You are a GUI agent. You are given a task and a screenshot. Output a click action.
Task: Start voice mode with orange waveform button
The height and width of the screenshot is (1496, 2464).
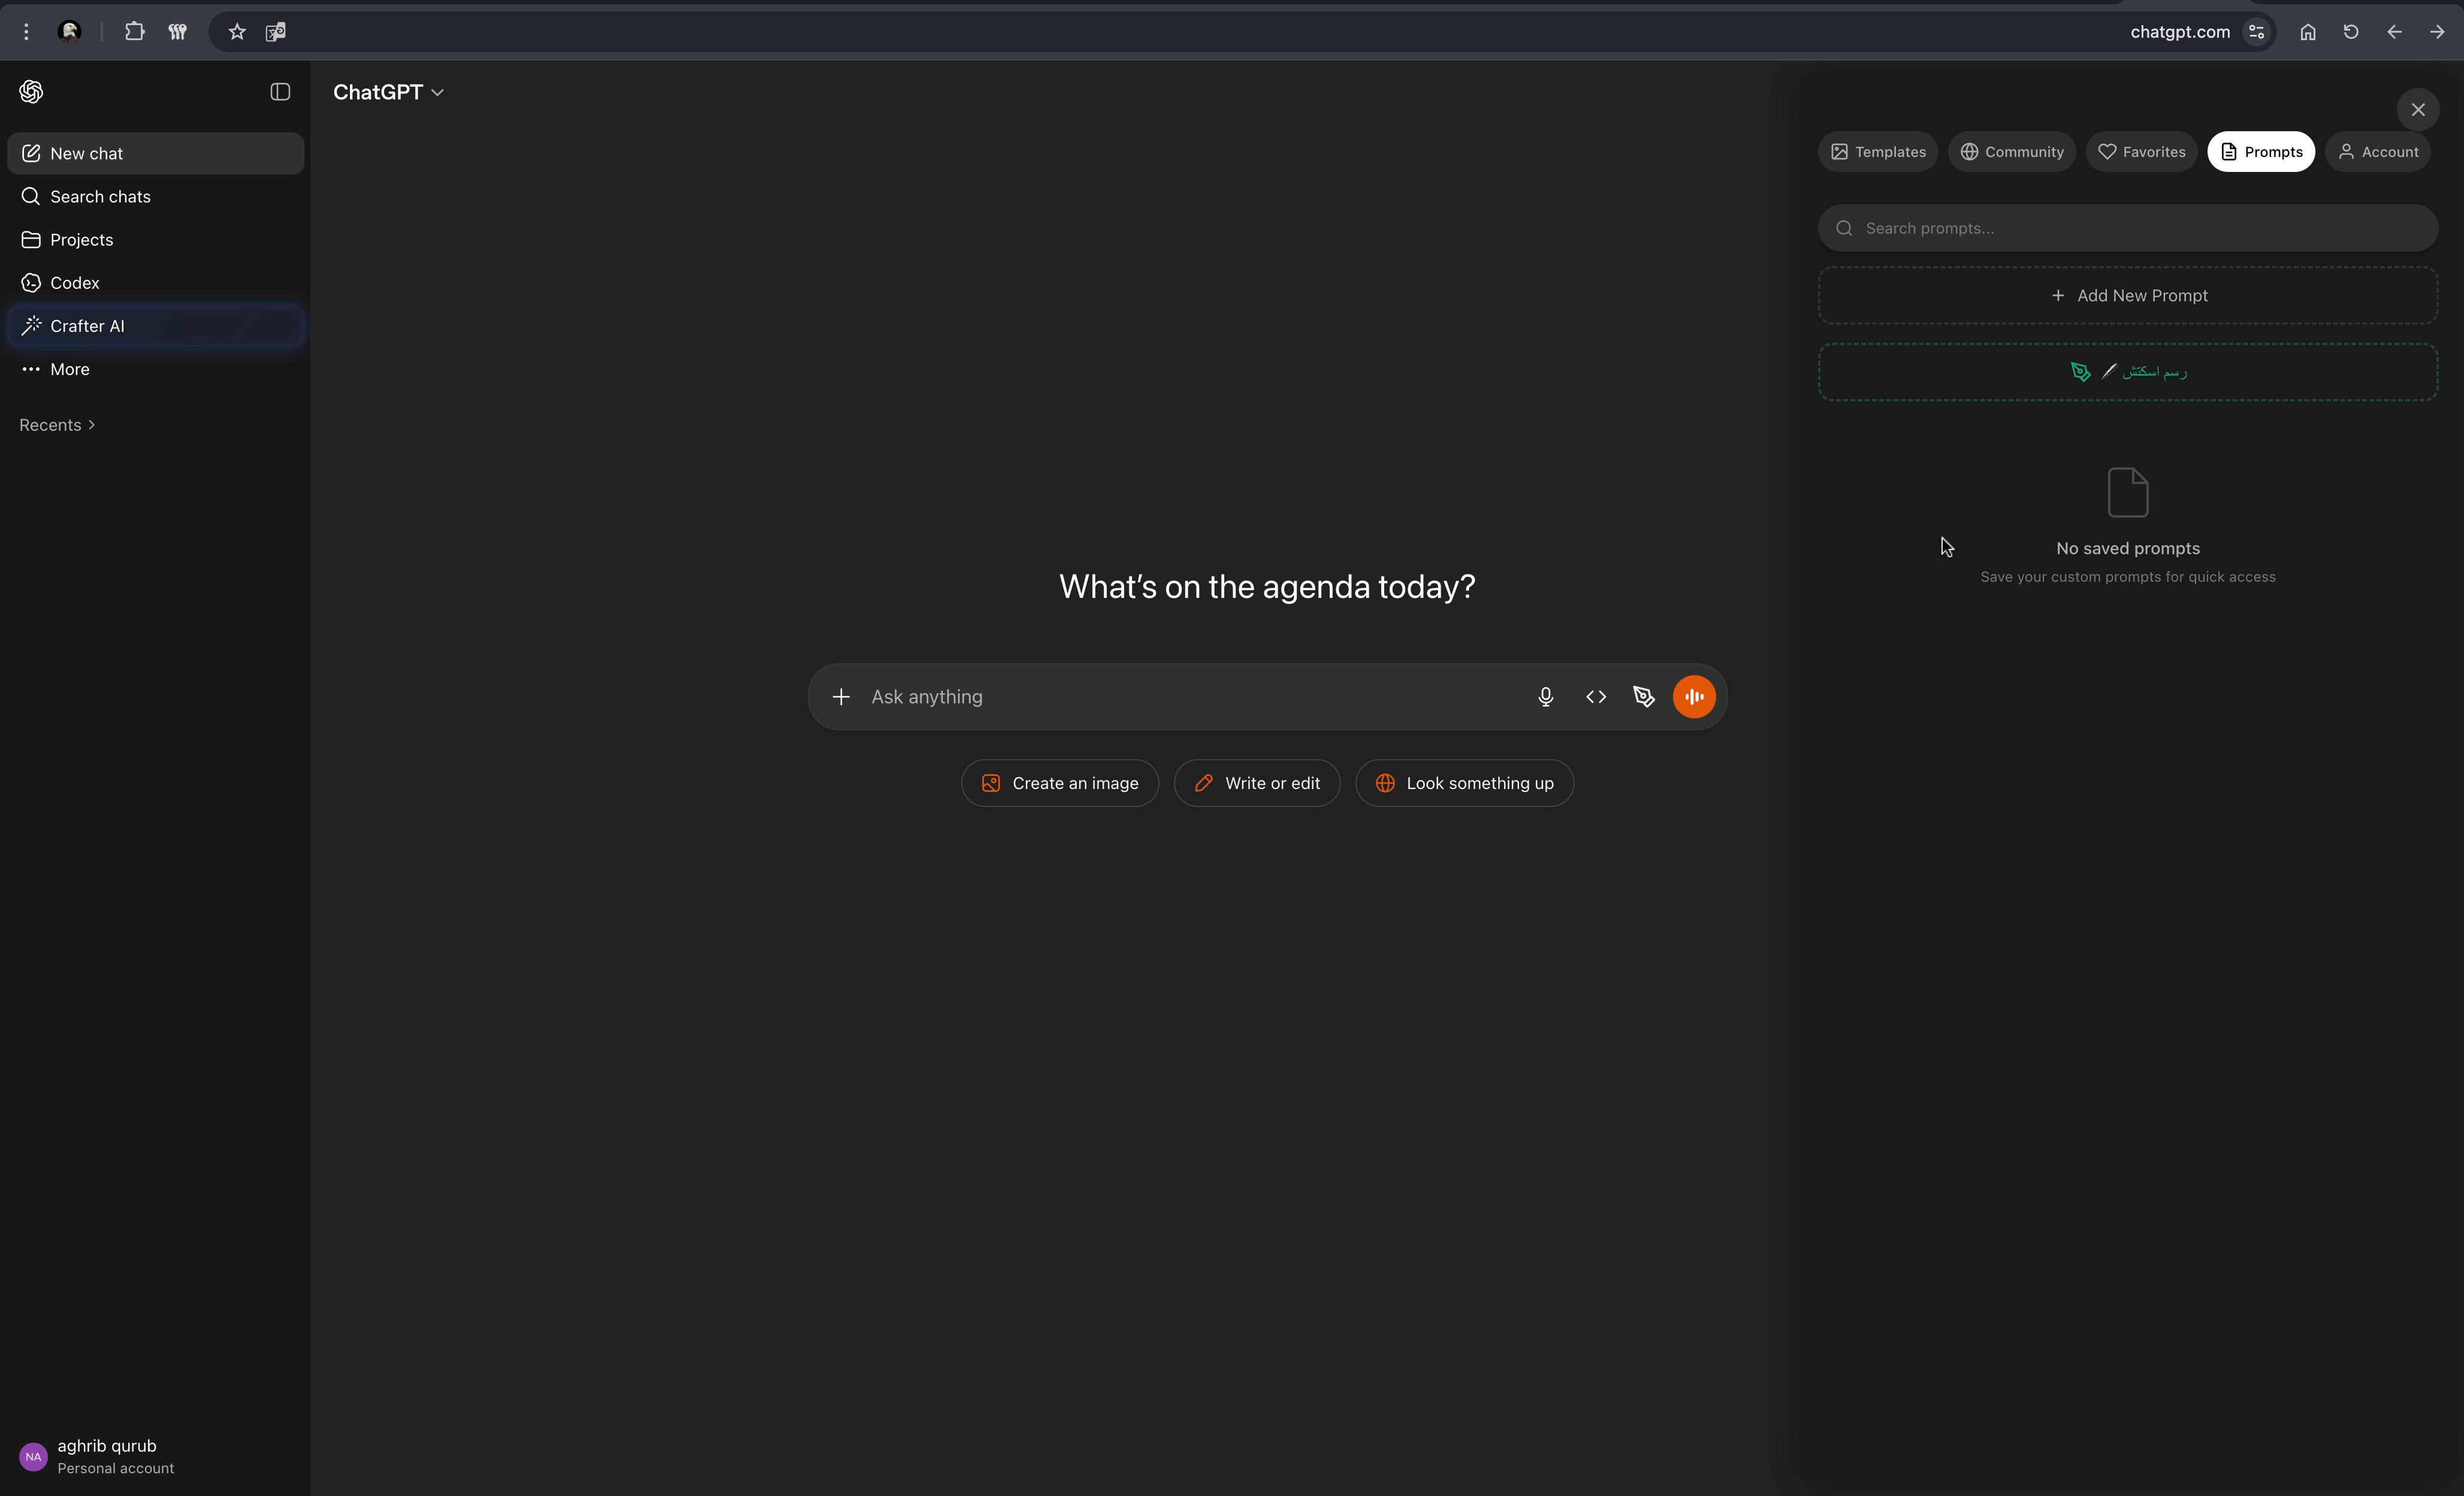click(x=1694, y=697)
